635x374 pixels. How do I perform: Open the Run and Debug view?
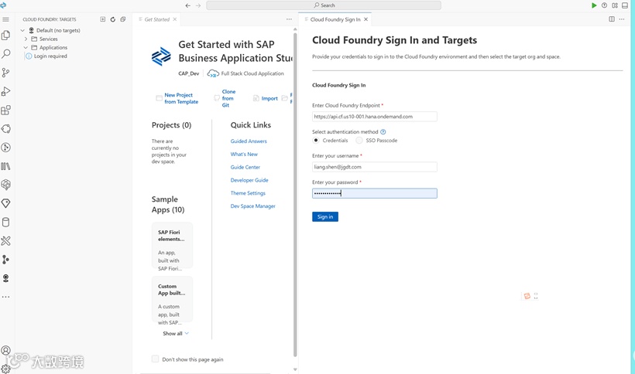[x=6, y=92]
